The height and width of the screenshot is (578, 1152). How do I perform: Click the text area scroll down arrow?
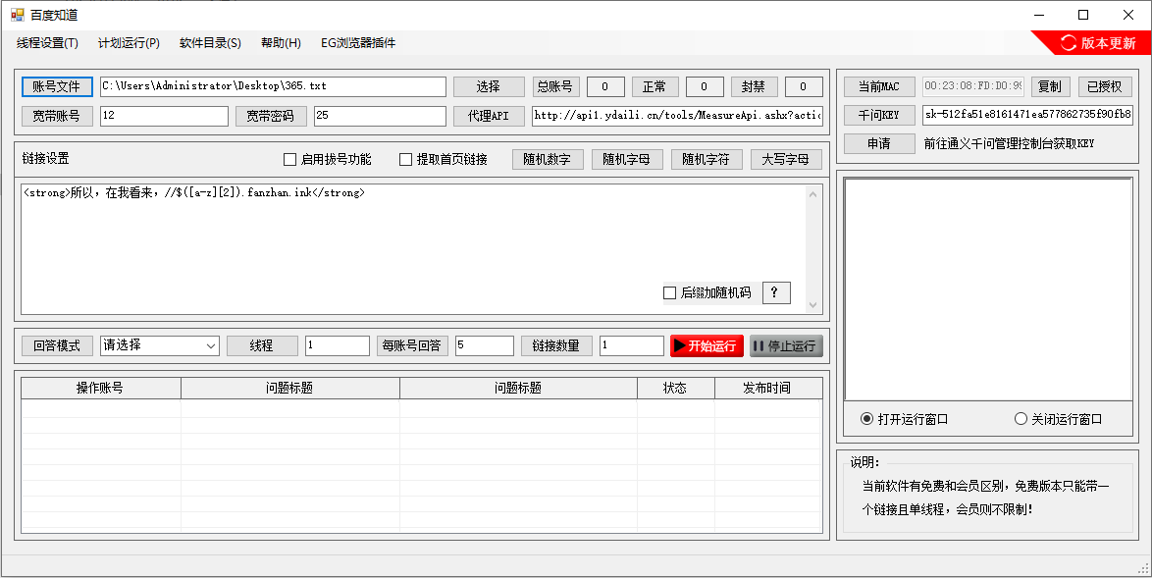tap(812, 305)
